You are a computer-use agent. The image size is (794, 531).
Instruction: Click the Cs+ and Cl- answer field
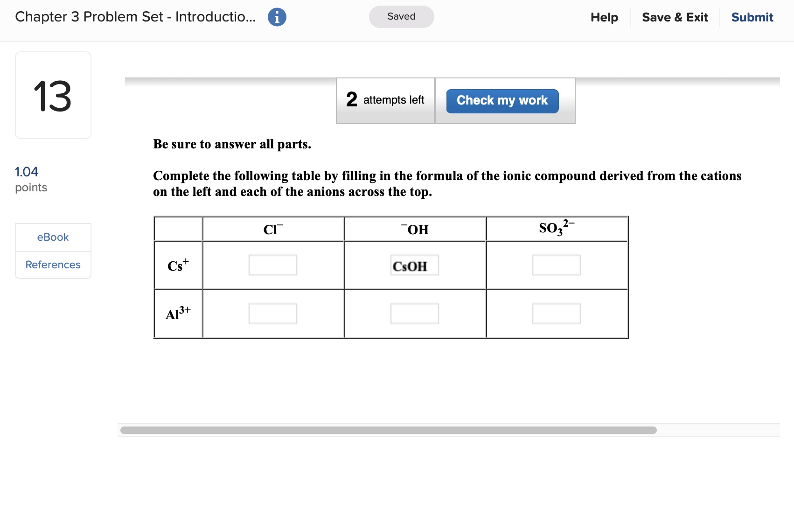tap(273, 265)
